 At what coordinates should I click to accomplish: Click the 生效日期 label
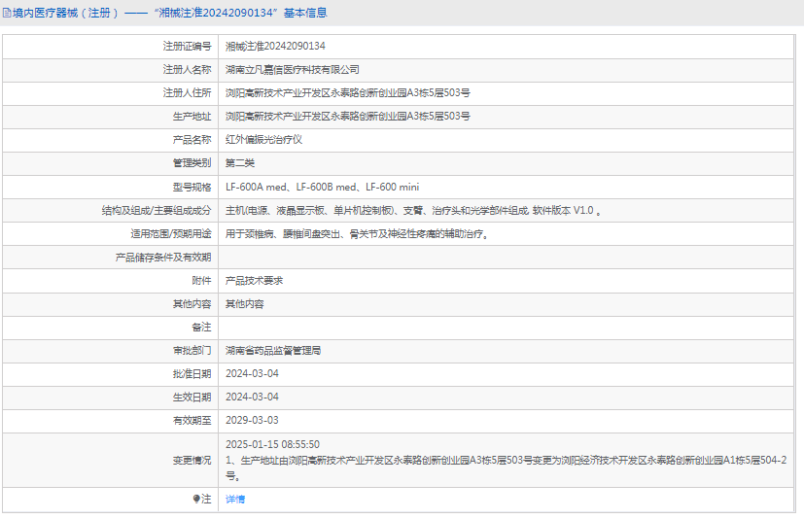click(x=192, y=397)
